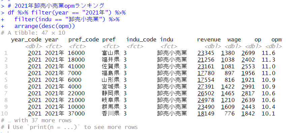Click pref_code value 21000

(76, 100)
